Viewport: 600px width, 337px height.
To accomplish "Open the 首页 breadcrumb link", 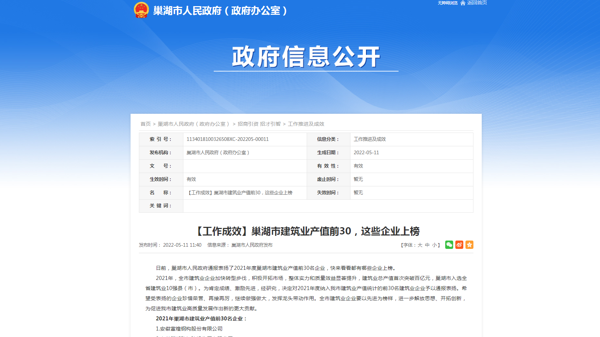I will coord(145,124).
